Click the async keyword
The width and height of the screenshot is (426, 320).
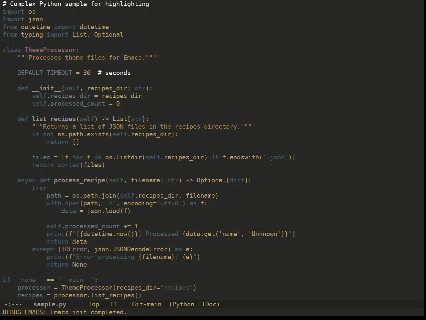tap(26, 180)
